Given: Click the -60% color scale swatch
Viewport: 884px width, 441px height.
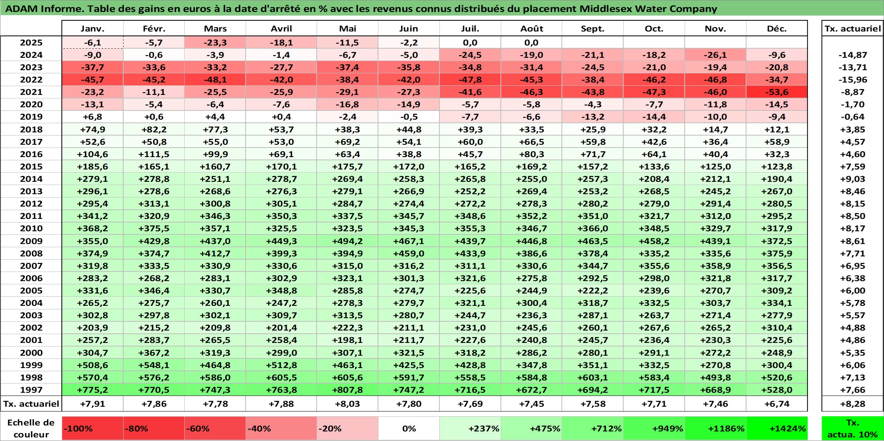Looking at the screenshot, I should [x=215, y=429].
